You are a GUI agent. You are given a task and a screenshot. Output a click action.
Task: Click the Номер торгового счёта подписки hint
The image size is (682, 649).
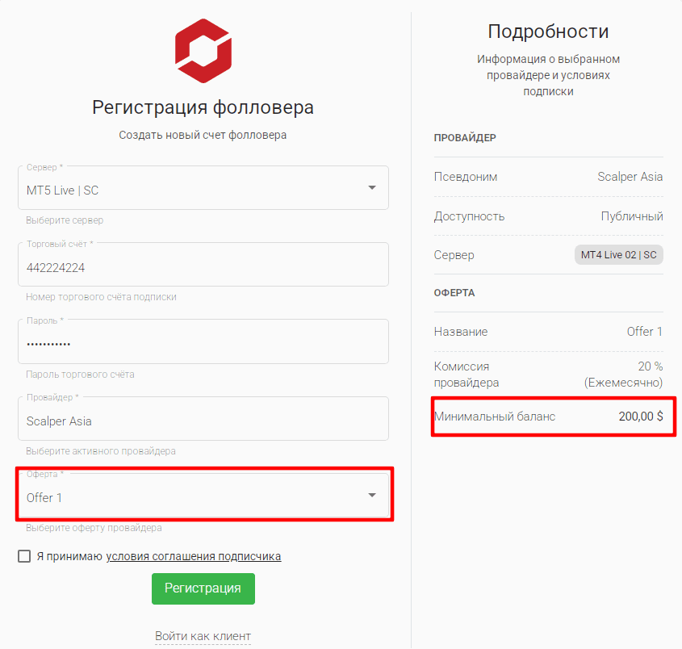coord(102,297)
